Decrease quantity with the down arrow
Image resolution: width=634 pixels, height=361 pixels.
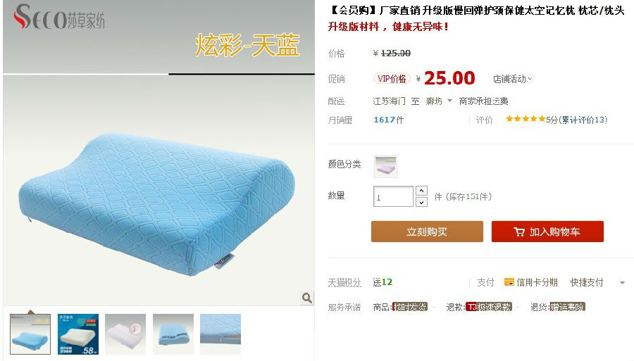[x=421, y=202]
